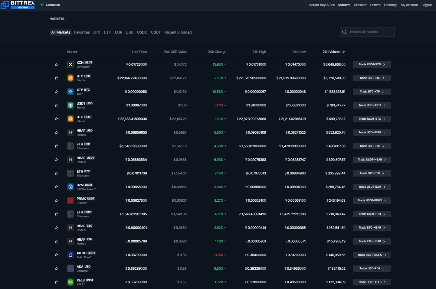The width and height of the screenshot is (436, 289).
Task: Click the Bittrex Global logo
Action: (x=18, y=5)
